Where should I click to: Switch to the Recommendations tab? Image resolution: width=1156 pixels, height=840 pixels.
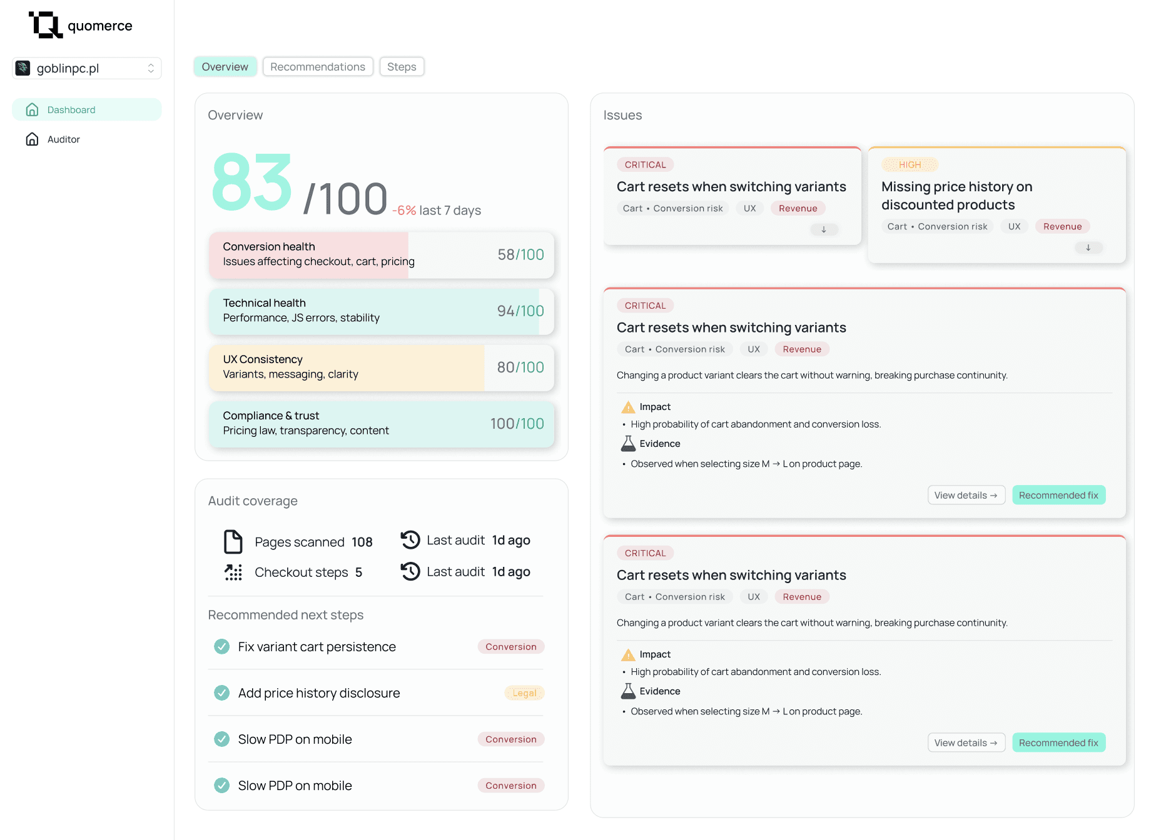318,66
